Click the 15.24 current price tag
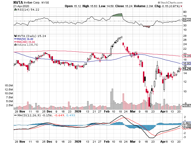Image resolution: width=191 pixels, height=144 pixels. click(186, 69)
